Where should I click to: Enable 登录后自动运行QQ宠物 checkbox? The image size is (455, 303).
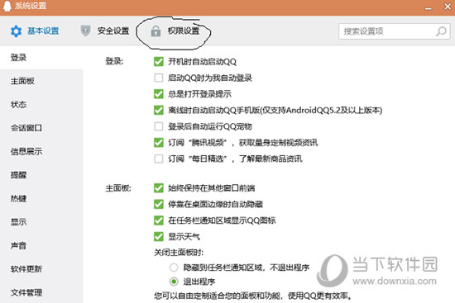click(159, 126)
